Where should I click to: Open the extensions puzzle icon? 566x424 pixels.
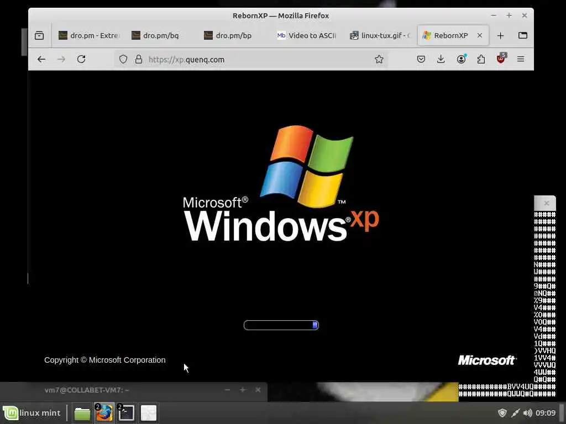[481, 59]
